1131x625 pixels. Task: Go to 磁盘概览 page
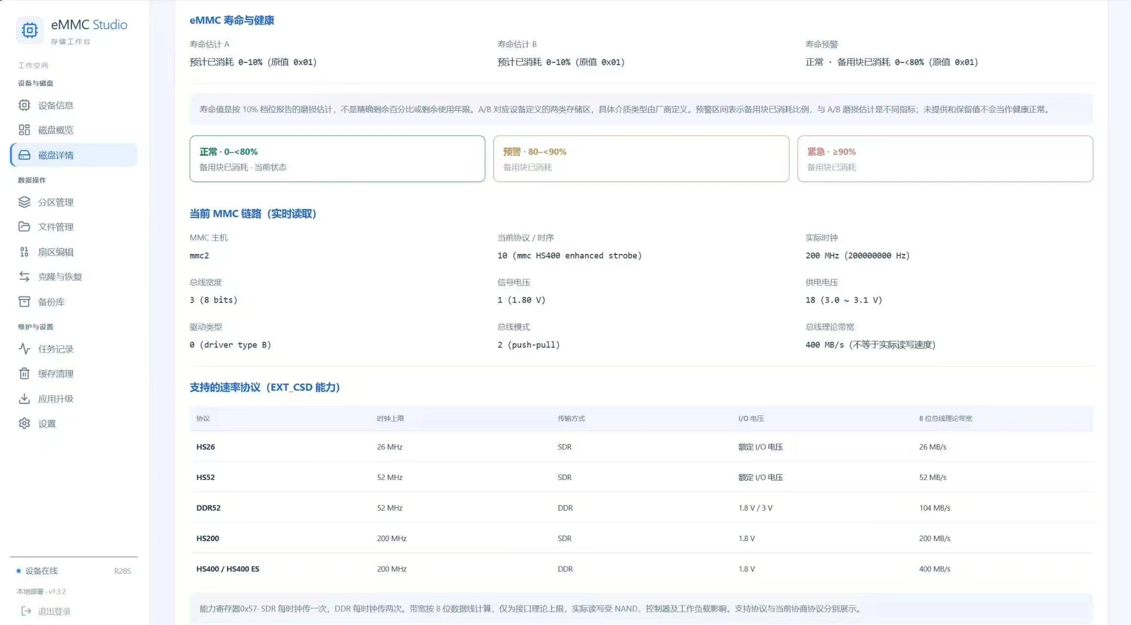(73, 130)
